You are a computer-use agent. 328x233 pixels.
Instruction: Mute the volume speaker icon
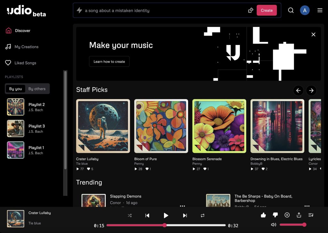274,225
